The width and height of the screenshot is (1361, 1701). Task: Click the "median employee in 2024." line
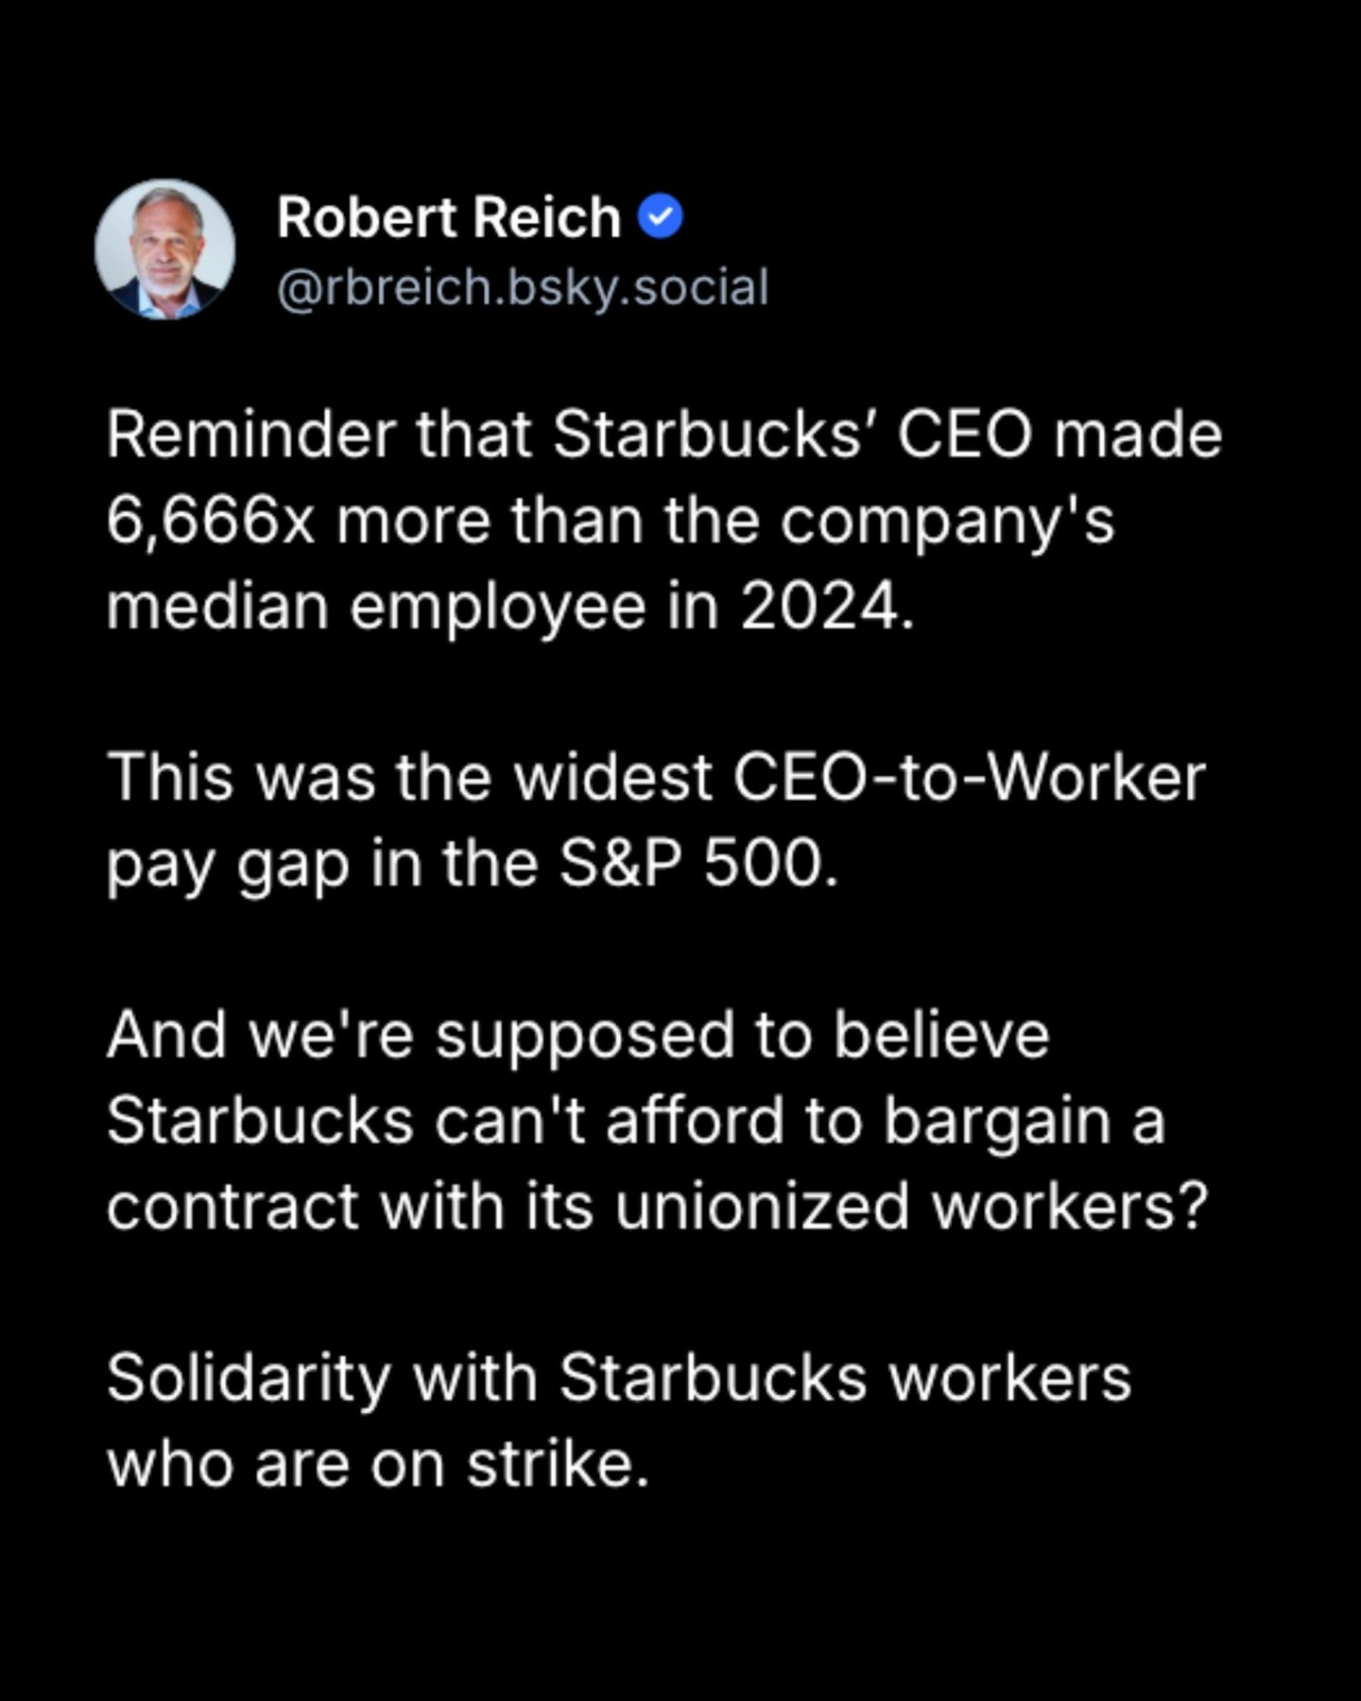click(510, 606)
